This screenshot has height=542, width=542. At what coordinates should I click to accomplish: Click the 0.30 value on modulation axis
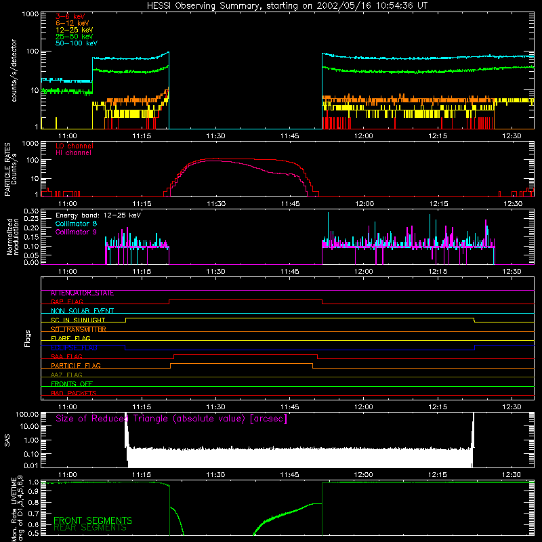[x=31, y=211]
